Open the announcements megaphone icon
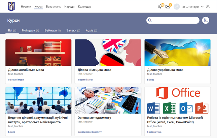Screen dimensions: 217x138 click(160, 7)
